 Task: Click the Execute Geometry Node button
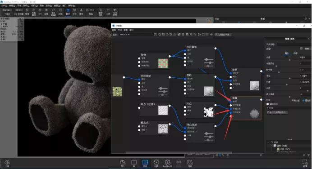click(x=277, y=112)
